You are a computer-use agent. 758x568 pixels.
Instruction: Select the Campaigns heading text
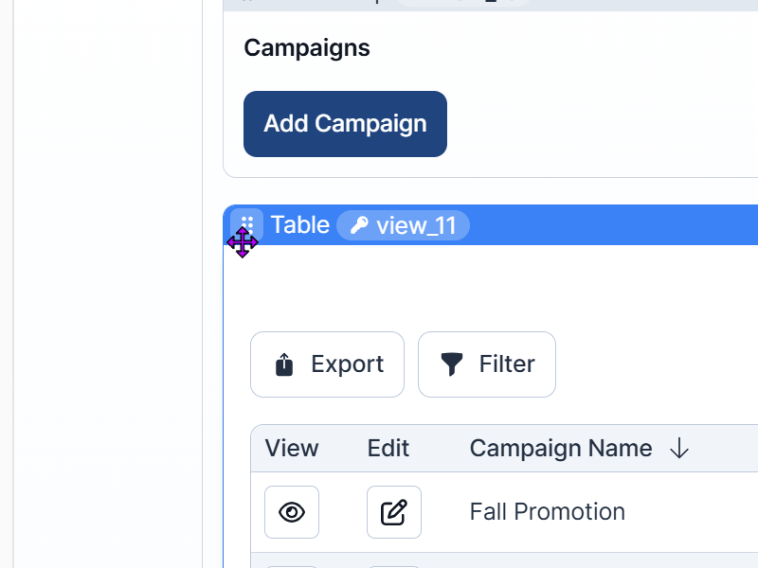(x=307, y=48)
